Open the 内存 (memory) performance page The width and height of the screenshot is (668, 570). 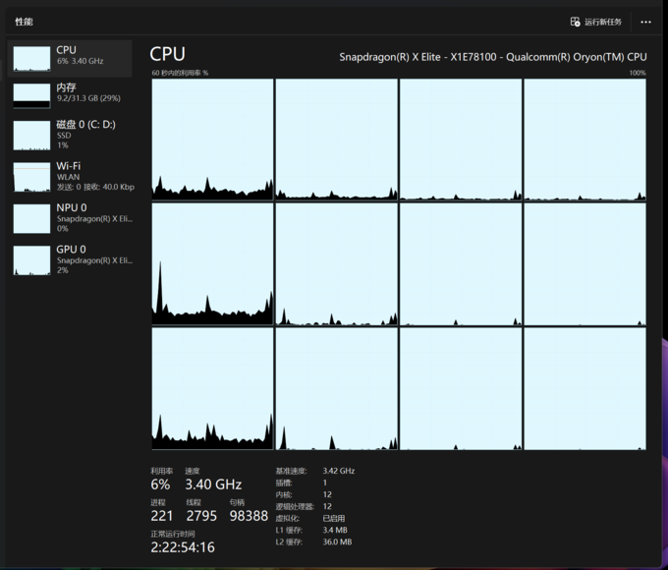pyautogui.click(x=69, y=93)
